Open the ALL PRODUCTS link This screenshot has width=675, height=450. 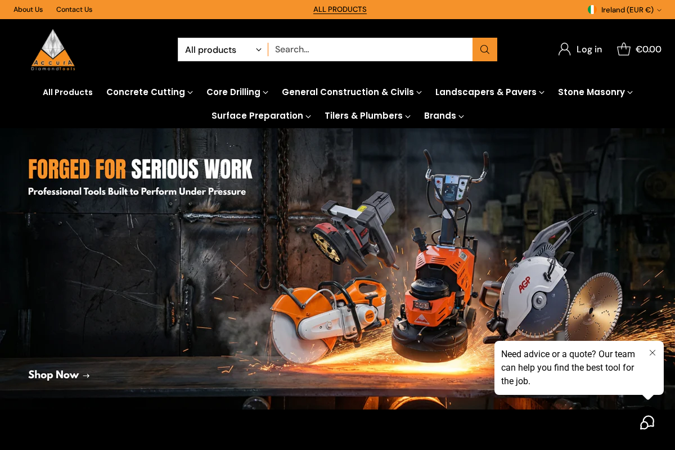[340, 10]
